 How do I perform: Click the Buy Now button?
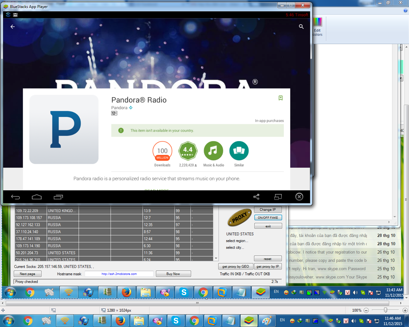174,274
